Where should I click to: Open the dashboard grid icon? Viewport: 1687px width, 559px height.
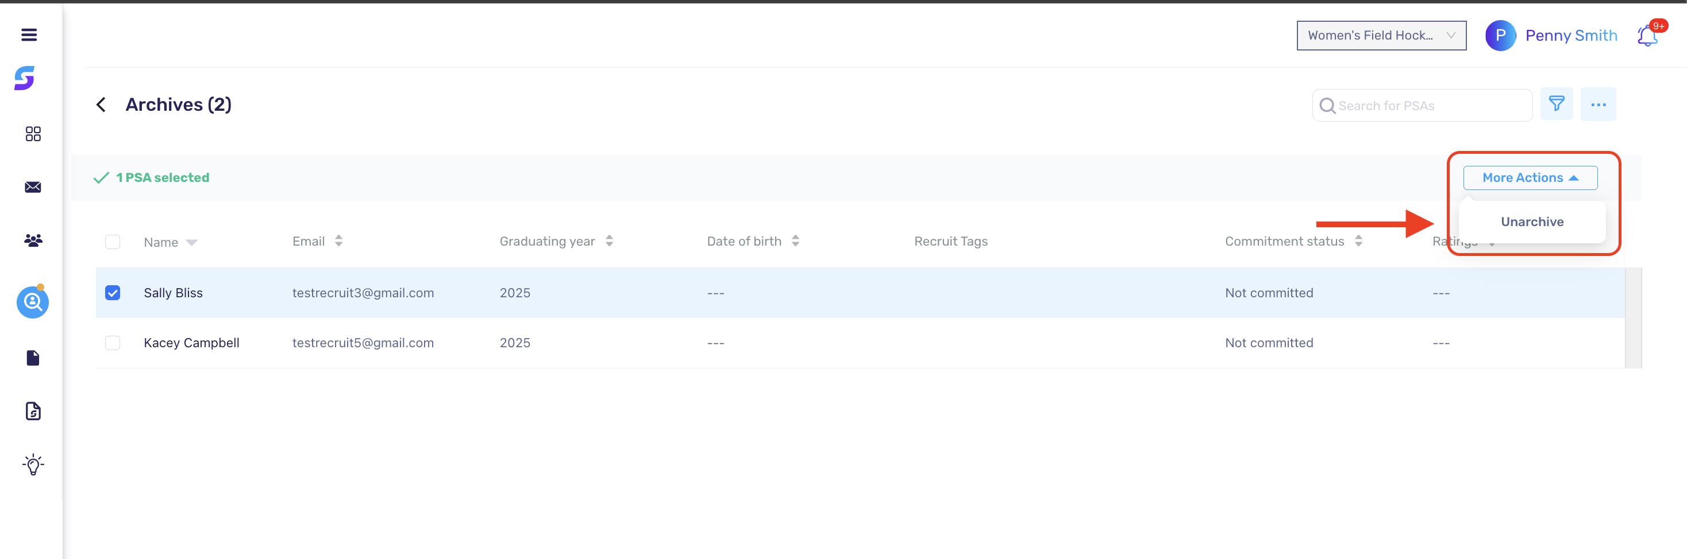click(x=33, y=134)
